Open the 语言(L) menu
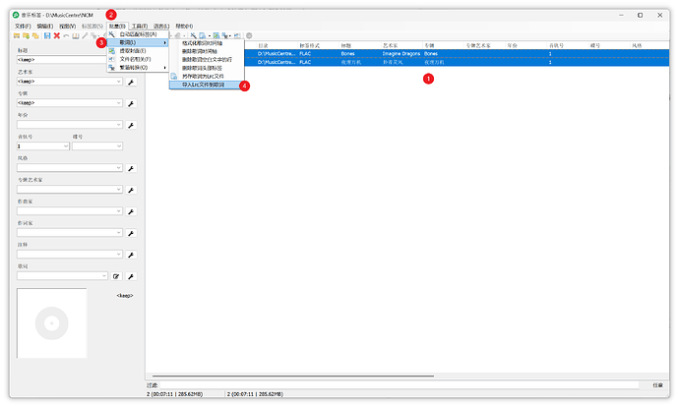Screen dimensions: 679x406 161,27
